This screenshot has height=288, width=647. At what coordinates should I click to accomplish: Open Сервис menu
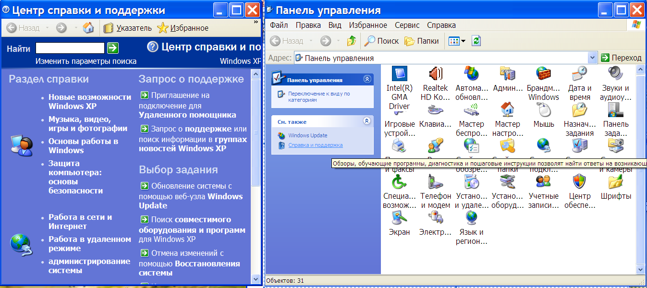click(407, 25)
